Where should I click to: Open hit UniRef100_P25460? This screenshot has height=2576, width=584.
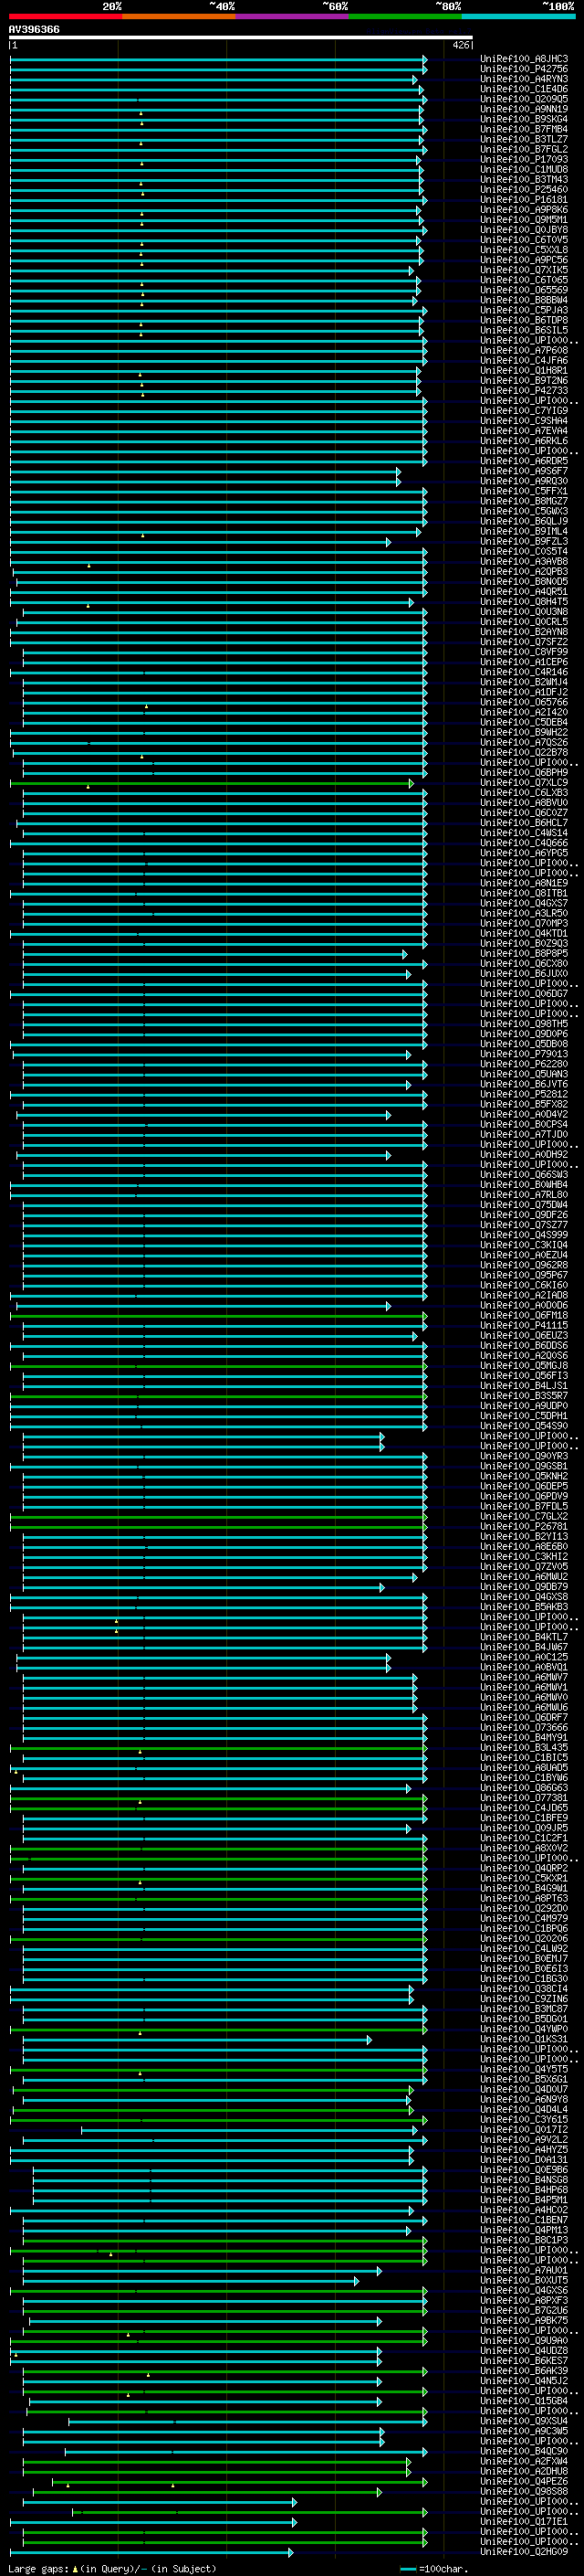524,189
